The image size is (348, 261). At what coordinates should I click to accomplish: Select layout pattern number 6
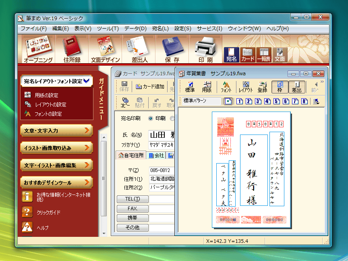(x=286, y=101)
